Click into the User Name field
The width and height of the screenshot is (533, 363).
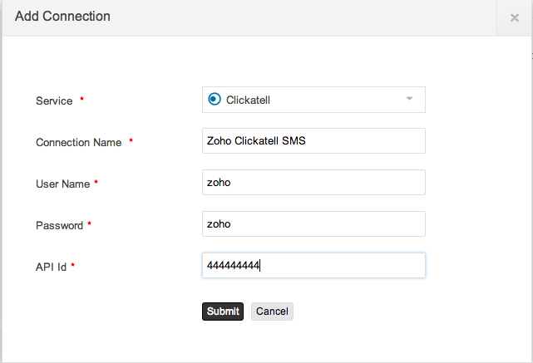click(x=313, y=183)
